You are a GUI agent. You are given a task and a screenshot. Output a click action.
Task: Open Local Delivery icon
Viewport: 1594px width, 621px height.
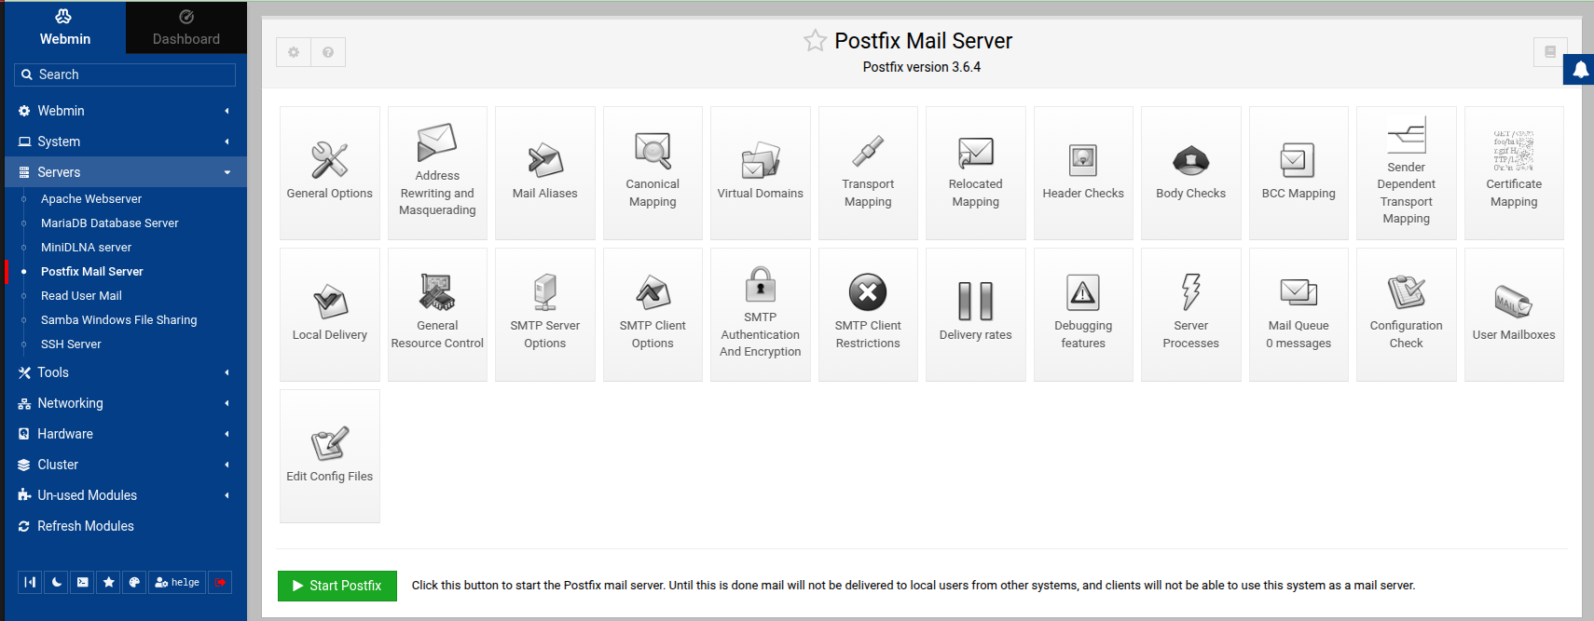[x=329, y=314]
